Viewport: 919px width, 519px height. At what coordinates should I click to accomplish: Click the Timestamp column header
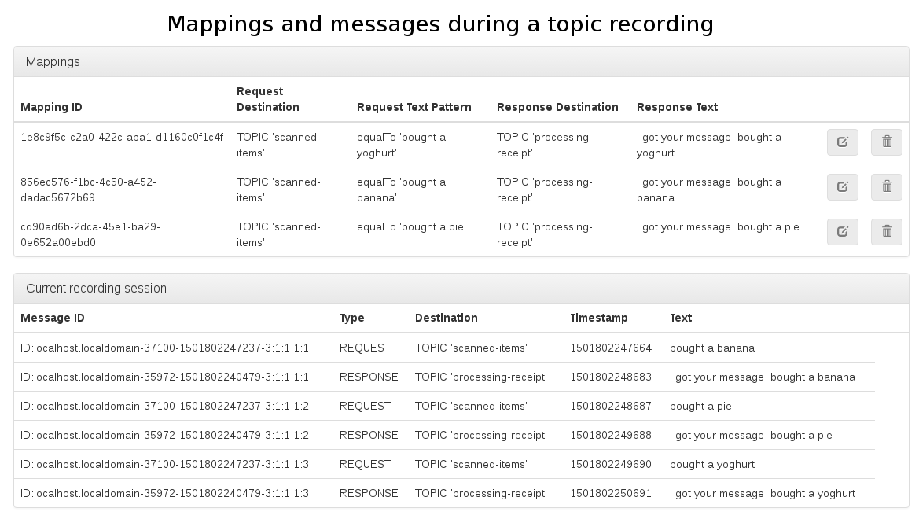point(598,318)
